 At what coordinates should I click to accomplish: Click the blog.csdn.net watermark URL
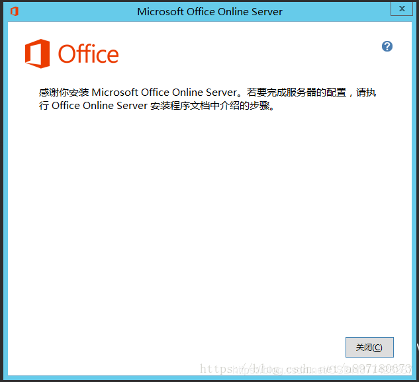(x=304, y=369)
